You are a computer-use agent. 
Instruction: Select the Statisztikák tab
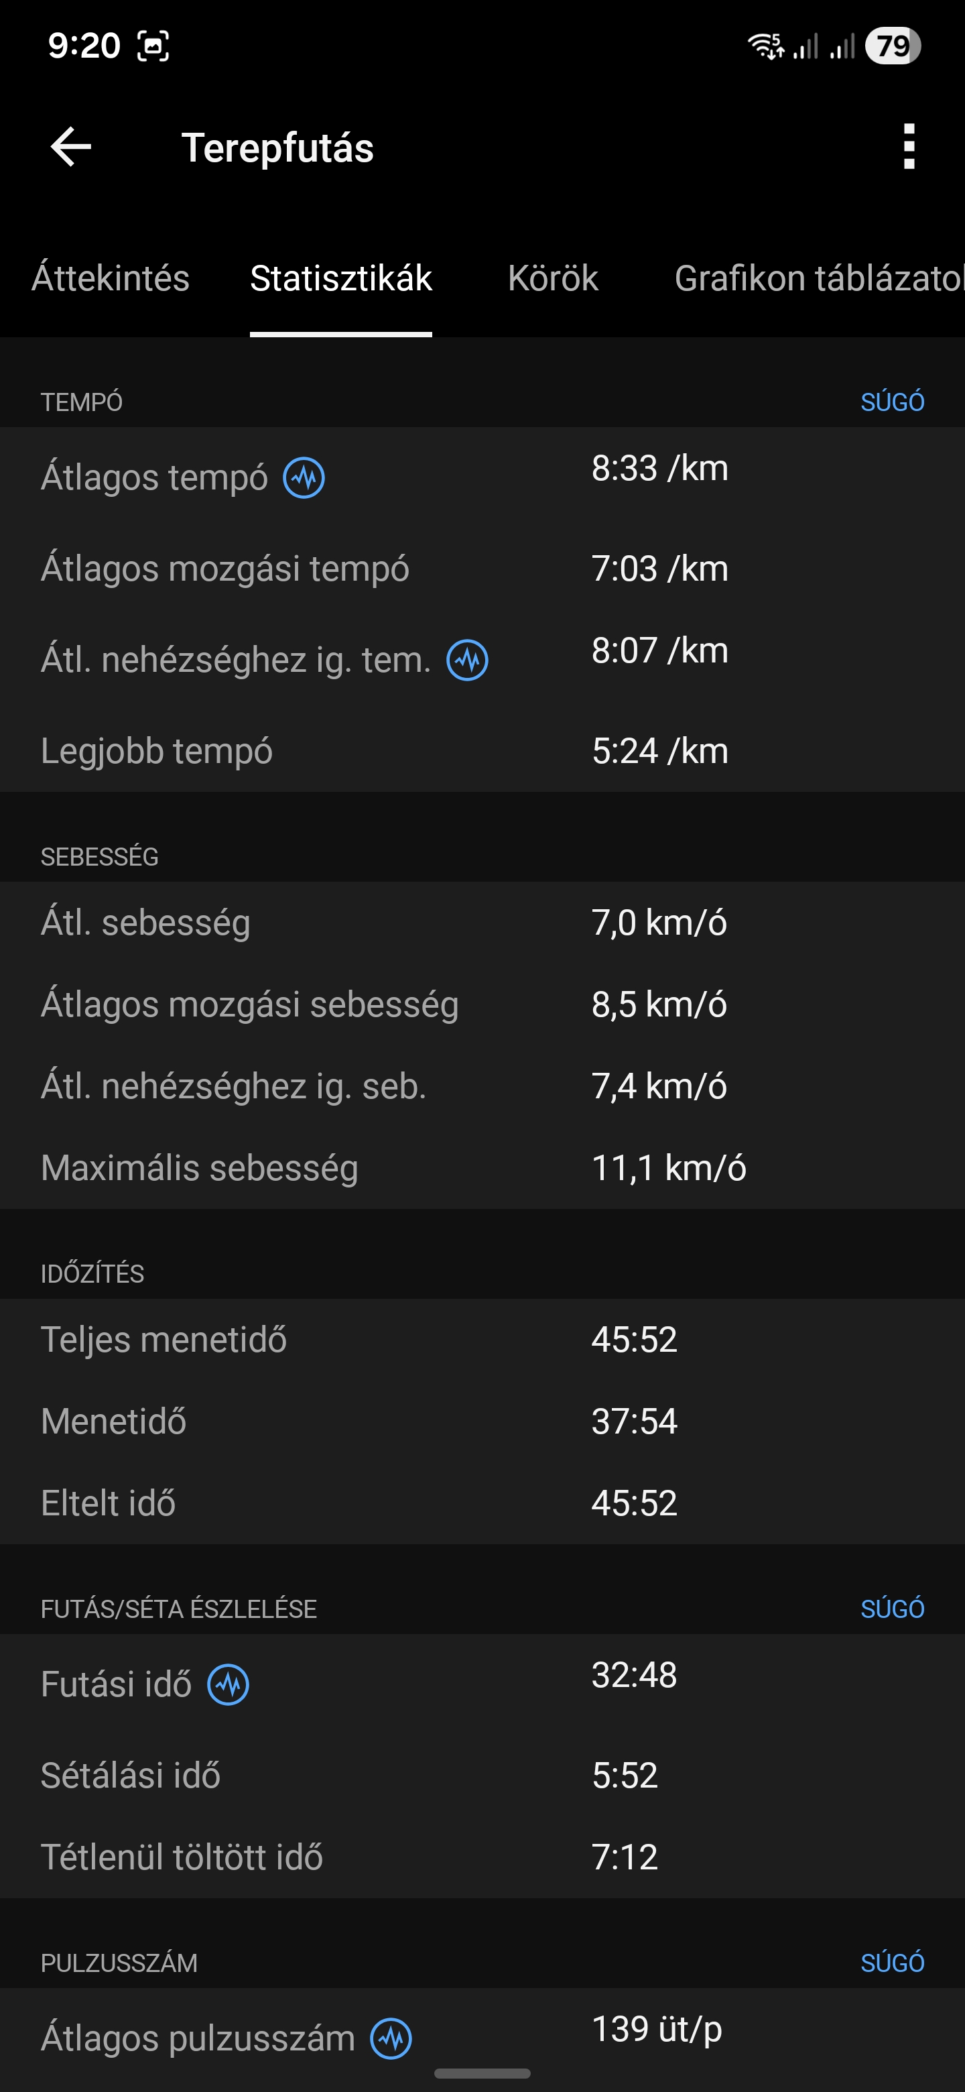341,278
